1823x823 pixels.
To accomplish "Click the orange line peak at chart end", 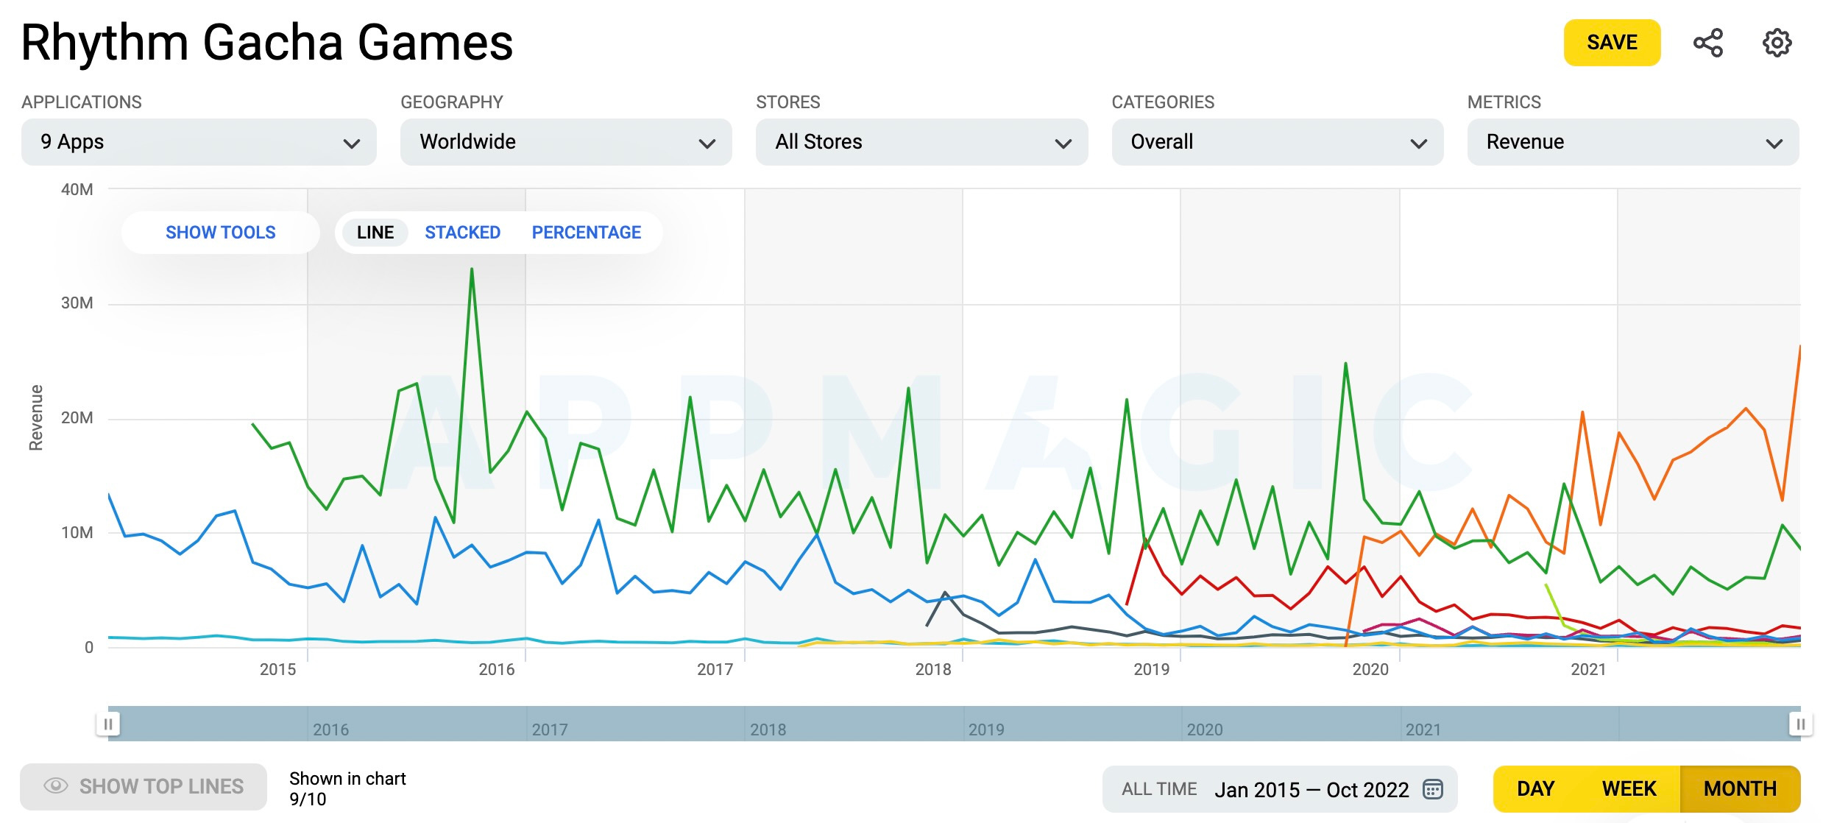I will tap(1799, 347).
